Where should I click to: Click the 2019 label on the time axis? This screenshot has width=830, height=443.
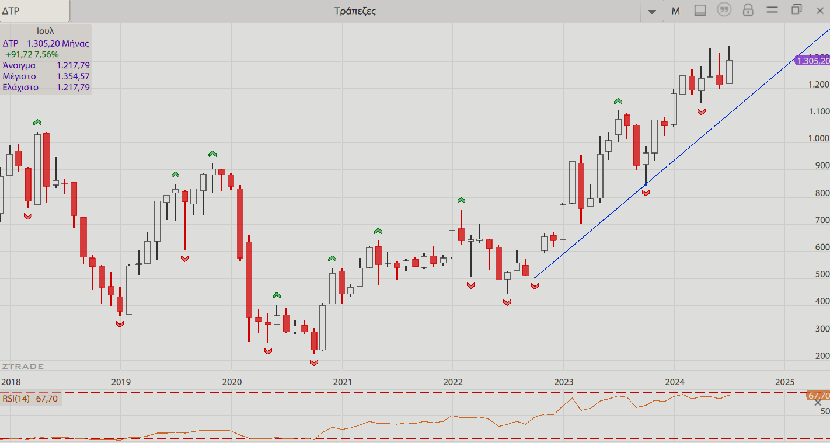120,382
